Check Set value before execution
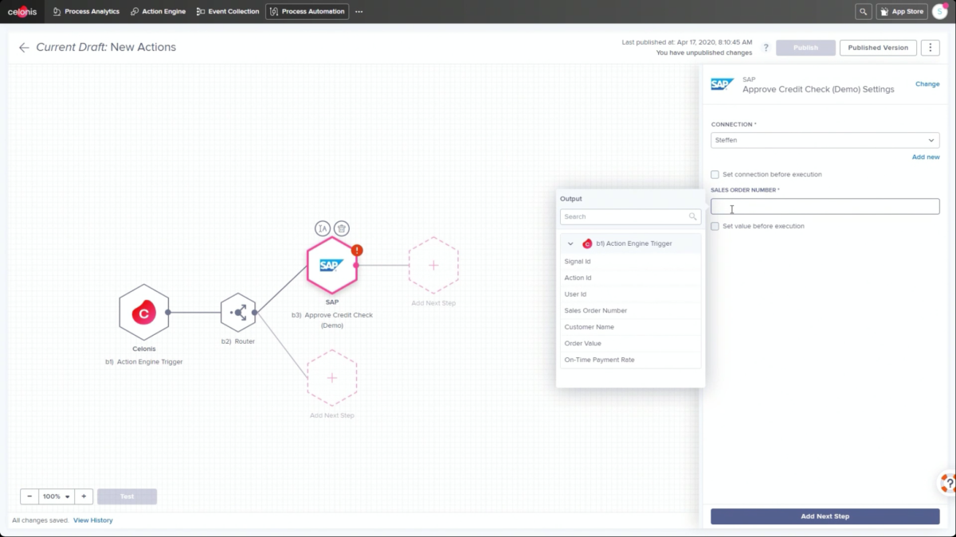 coord(715,226)
